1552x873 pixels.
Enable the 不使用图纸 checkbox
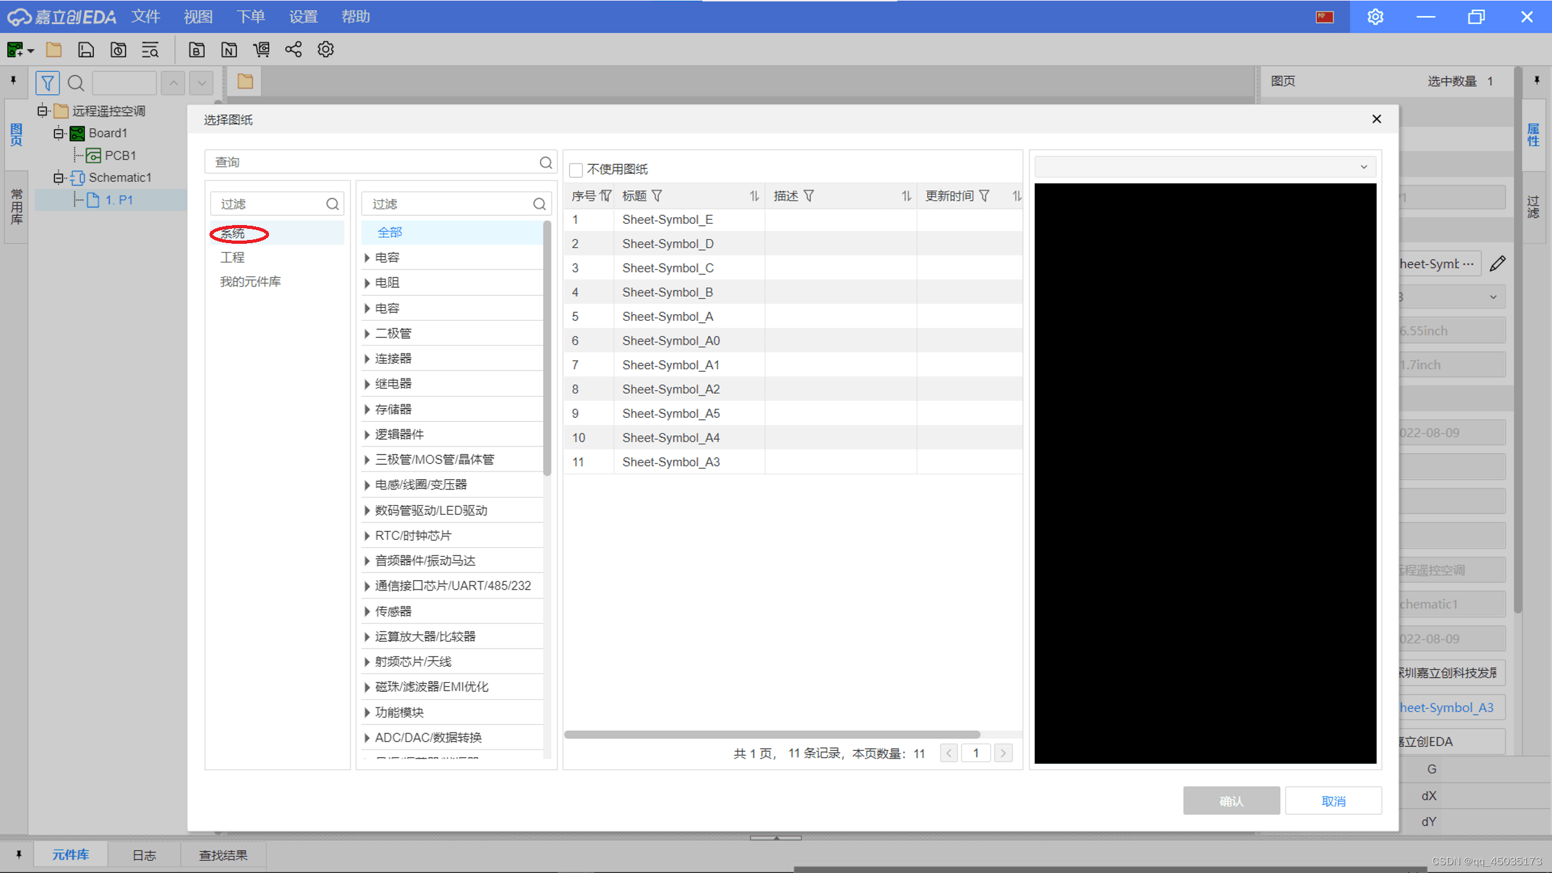click(576, 170)
